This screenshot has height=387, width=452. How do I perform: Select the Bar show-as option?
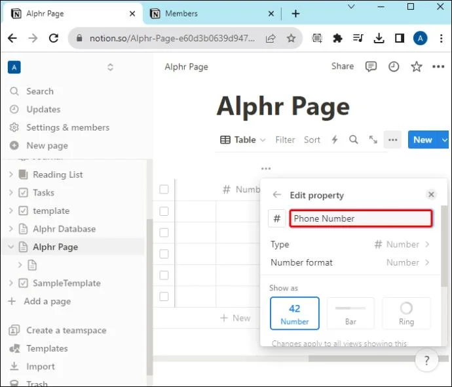click(x=350, y=314)
